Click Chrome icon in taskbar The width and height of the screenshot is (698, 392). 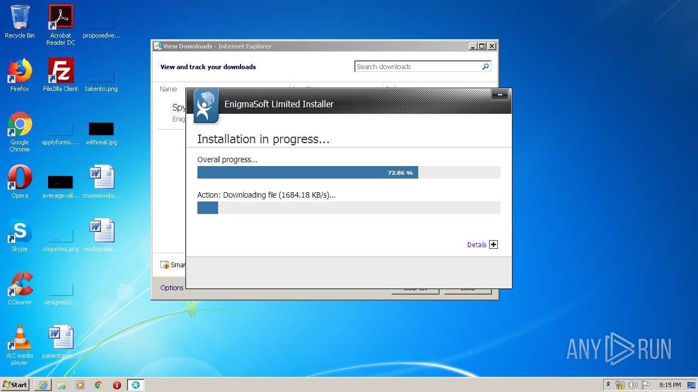99,385
